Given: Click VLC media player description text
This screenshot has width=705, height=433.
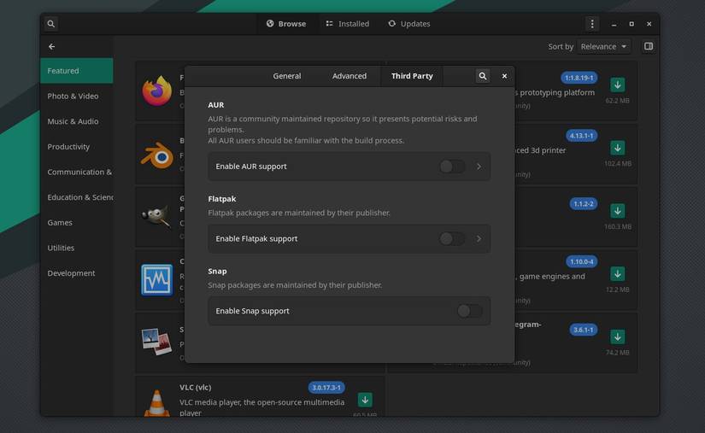Looking at the screenshot, I should pos(261,407).
